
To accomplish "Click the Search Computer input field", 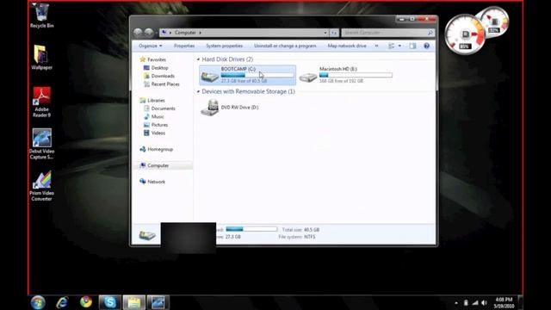I will [x=384, y=33].
